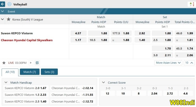Select Suwon KEPCO Vixtorm 2.5 handicap 1.40

(x=26, y=101)
